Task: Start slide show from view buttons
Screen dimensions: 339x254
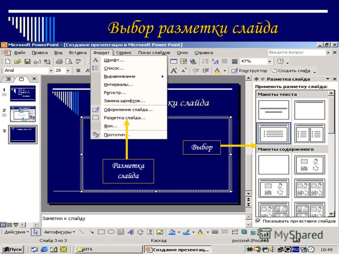Action: [16, 225]
